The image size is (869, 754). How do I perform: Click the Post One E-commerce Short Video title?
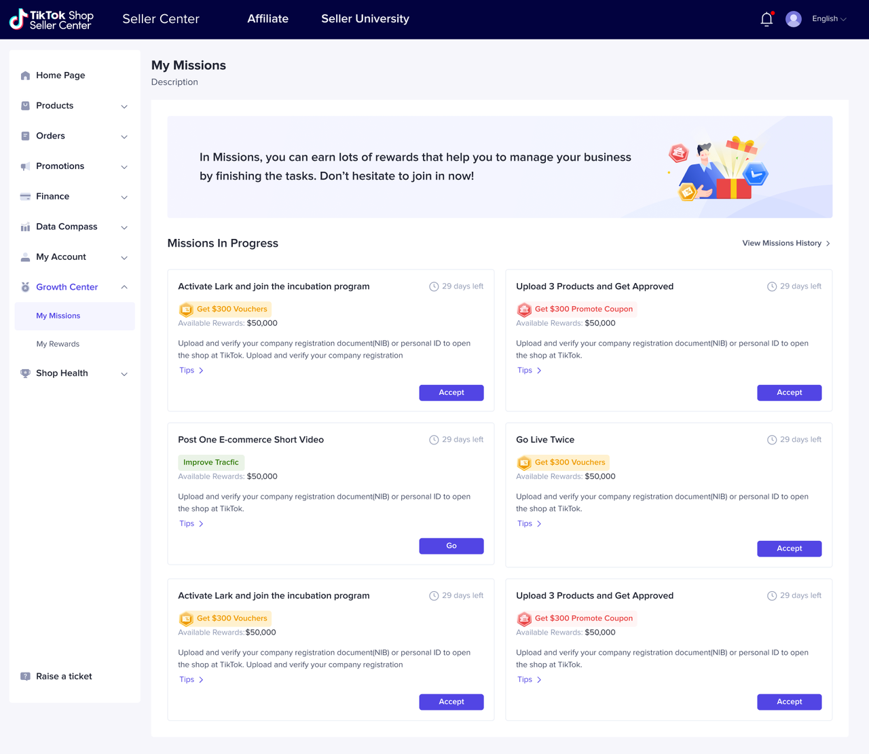pyautogui.click(x=251, y=440)
